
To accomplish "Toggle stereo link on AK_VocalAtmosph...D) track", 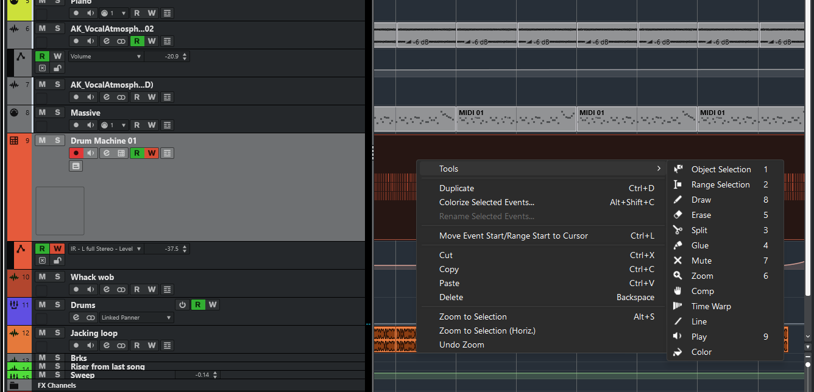I will [121, 97].
